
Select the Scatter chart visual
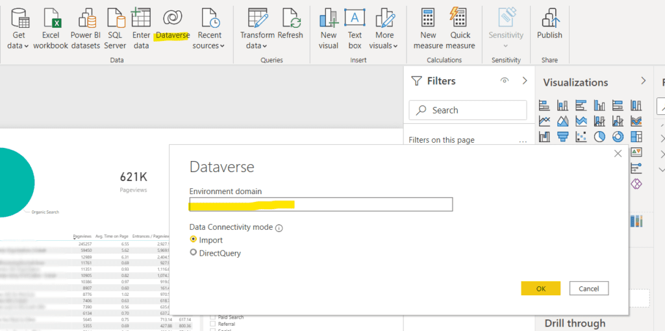click(581, 136)
